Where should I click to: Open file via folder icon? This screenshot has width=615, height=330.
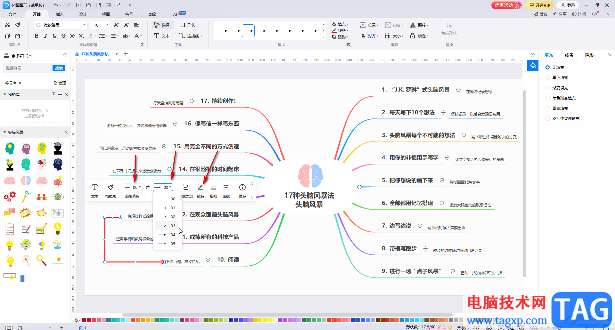coord(88,5)
